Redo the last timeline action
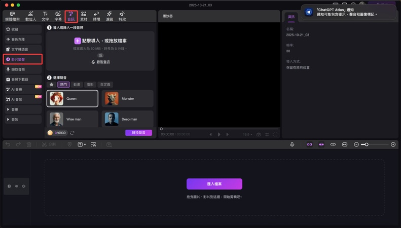 click(18, 144)
